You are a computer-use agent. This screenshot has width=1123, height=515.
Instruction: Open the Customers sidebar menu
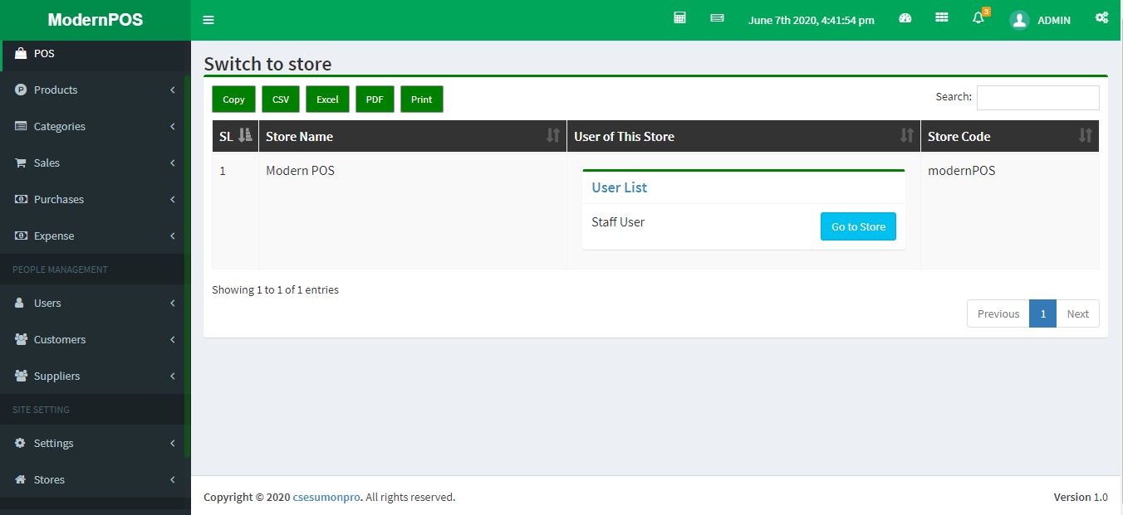pos(96,339)
